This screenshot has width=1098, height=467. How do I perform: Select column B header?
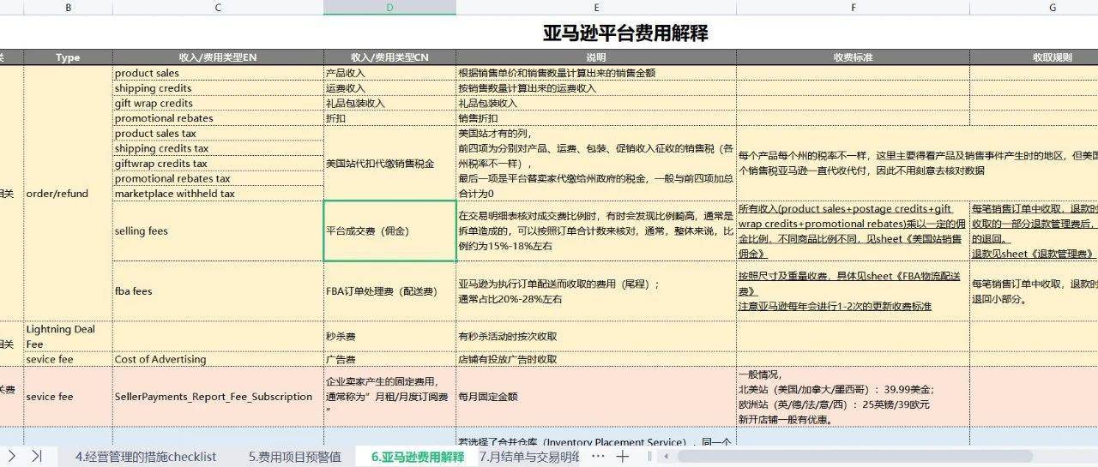(x=68, y=7)
